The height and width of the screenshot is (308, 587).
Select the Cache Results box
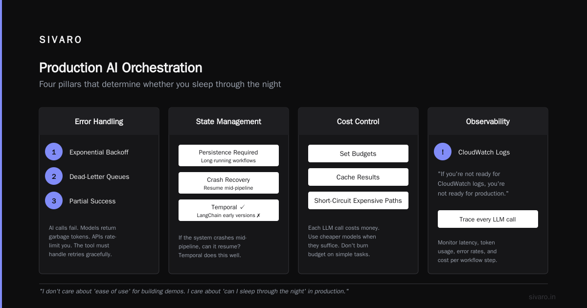pyautogui.click(x=358, y=177)
